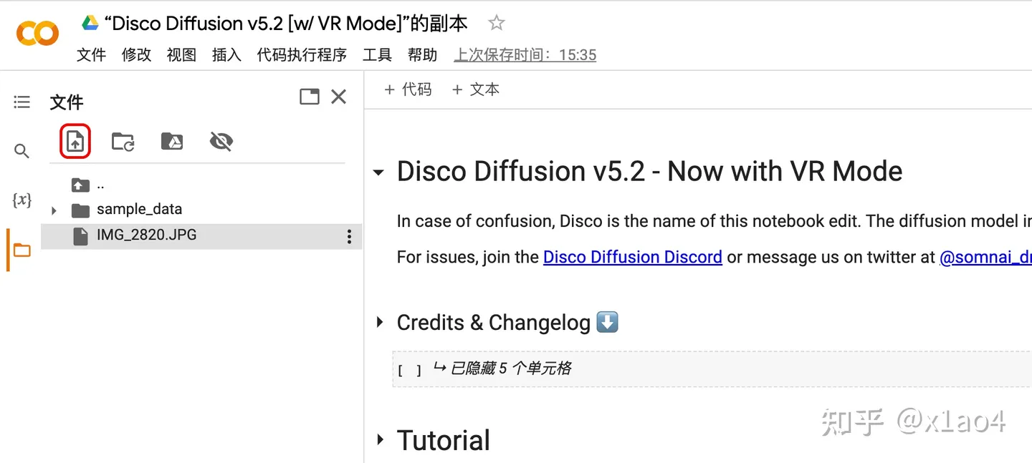Open the Disco Diffusion Discord link

click(632, 257)
